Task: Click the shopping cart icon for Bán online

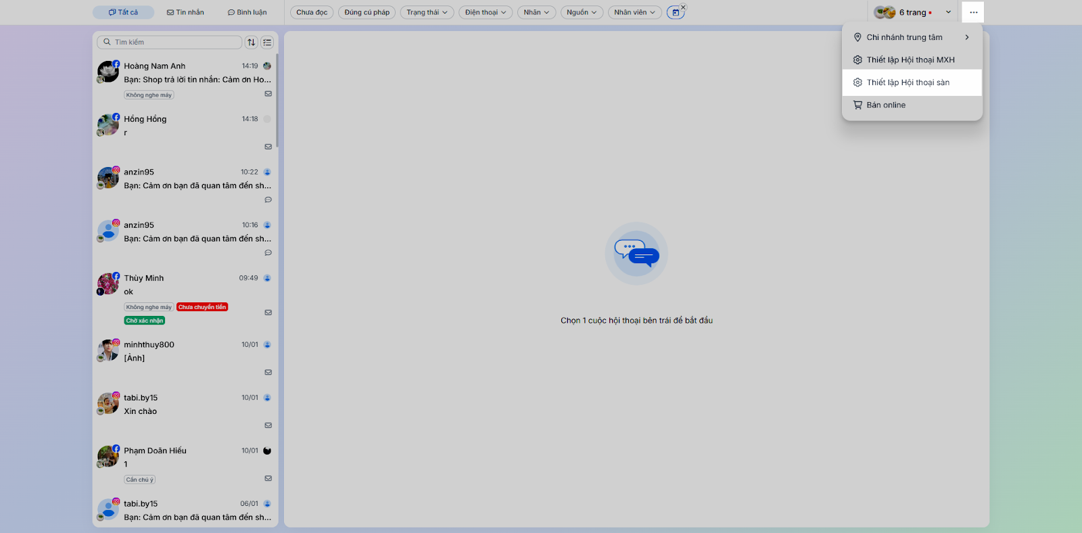Action: click(857, 105)
